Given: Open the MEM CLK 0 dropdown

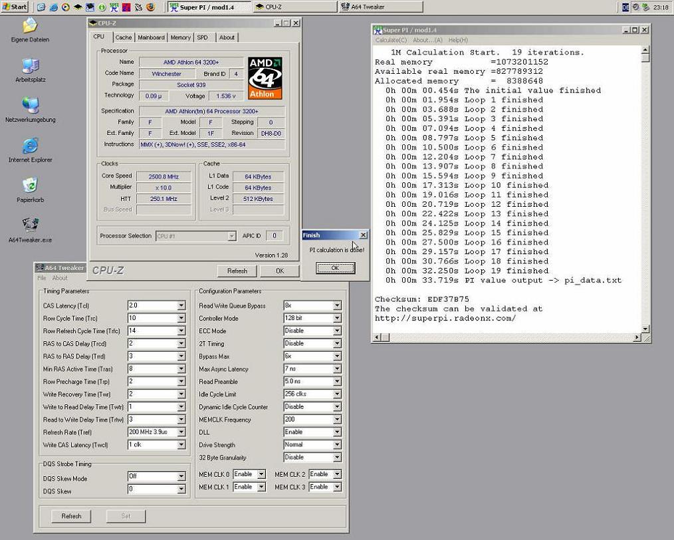Looking at the screenshot, I should click(x=261, y=474).
